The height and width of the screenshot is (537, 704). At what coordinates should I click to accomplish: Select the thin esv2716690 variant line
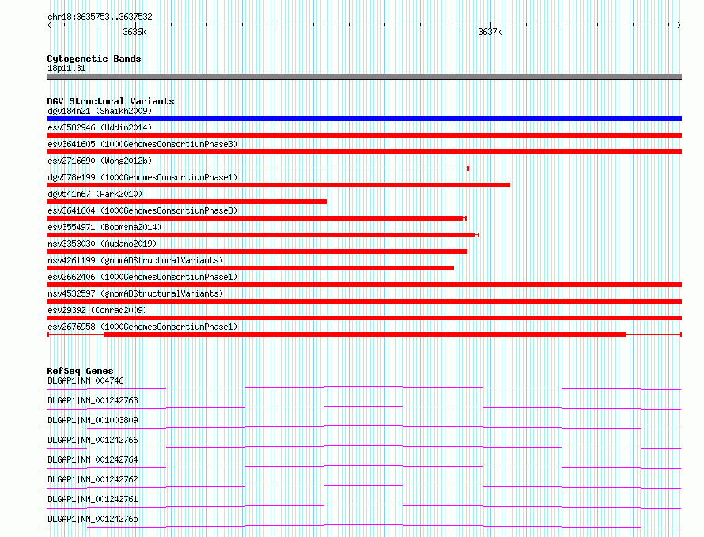coord(258,168)
